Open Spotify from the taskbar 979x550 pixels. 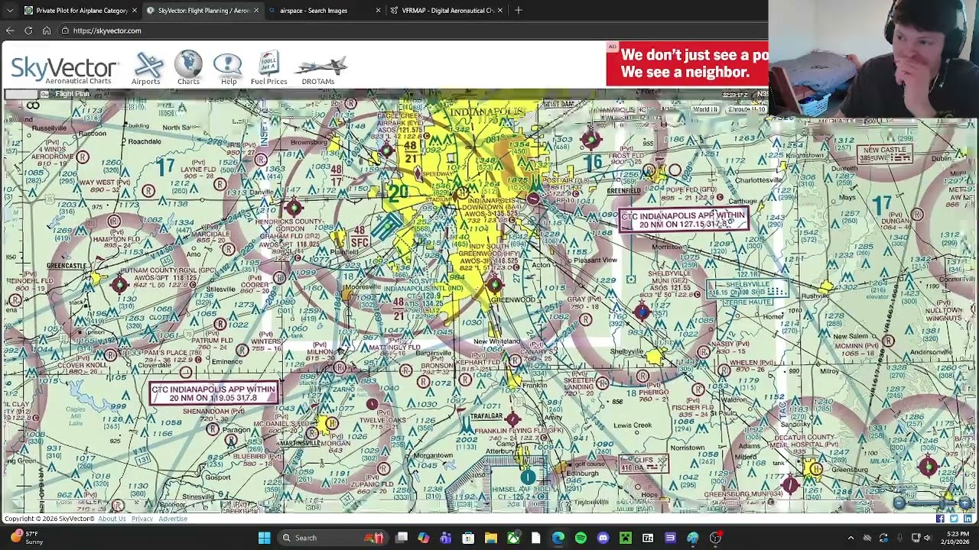coord(581,538)
